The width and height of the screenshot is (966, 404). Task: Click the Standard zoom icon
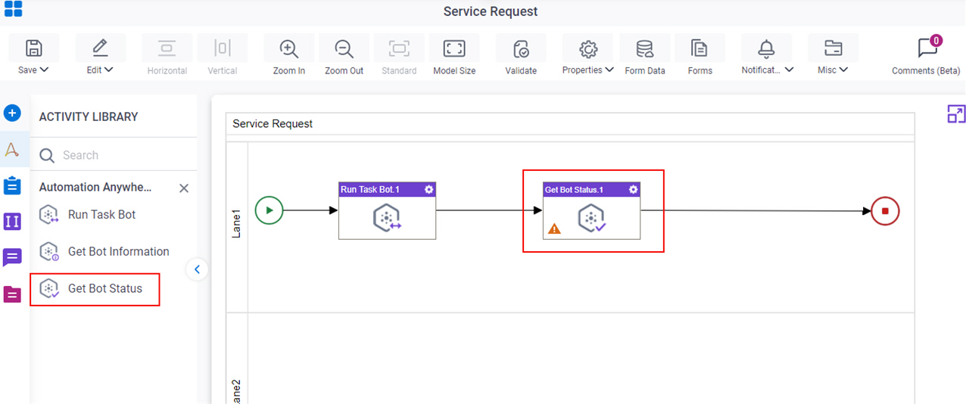click(399, 48)
